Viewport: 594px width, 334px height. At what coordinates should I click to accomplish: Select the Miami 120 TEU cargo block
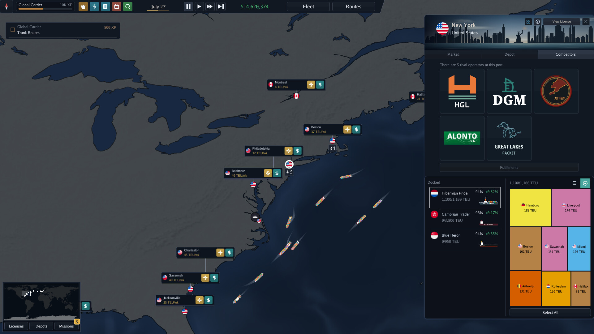point(579,249)
